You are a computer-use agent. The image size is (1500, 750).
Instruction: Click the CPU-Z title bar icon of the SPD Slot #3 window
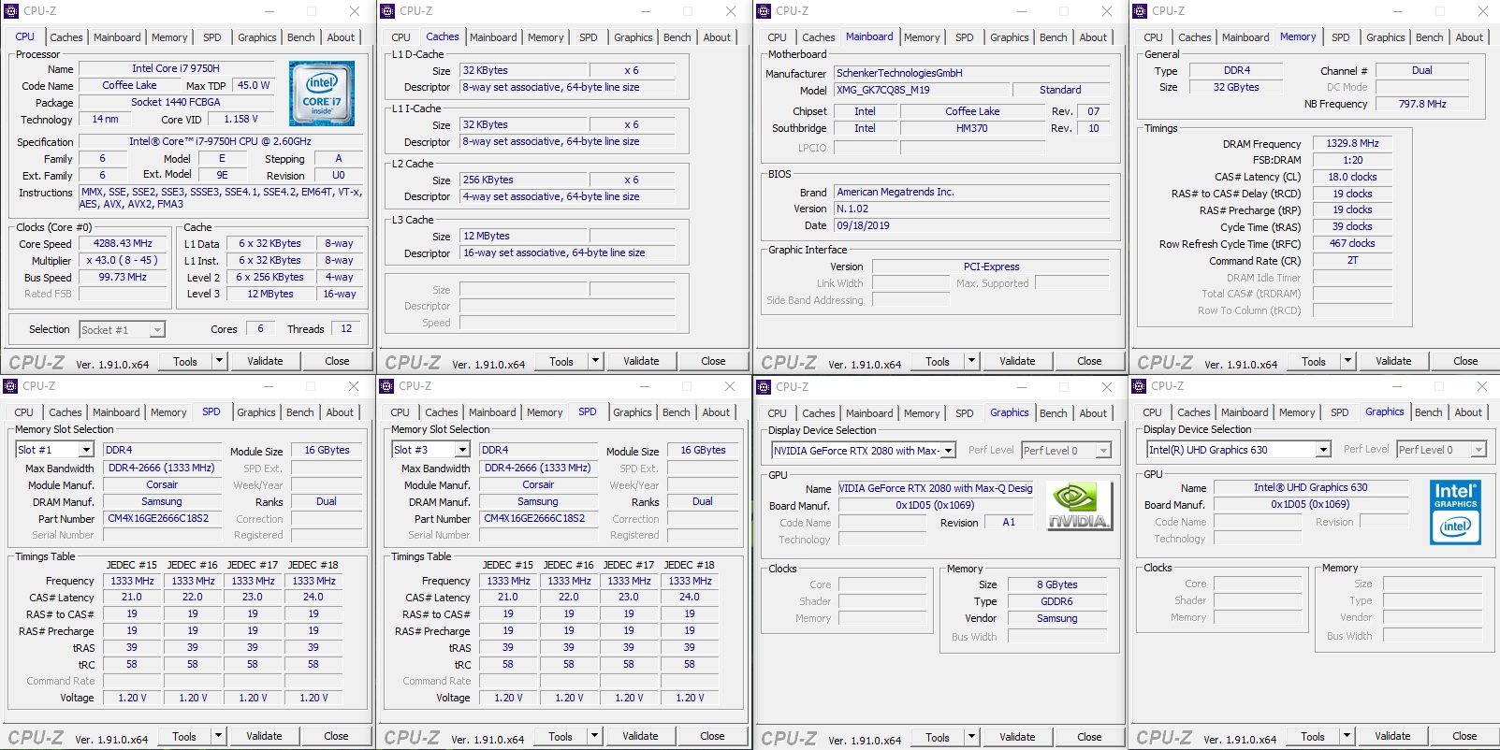[x=386, y=386]
